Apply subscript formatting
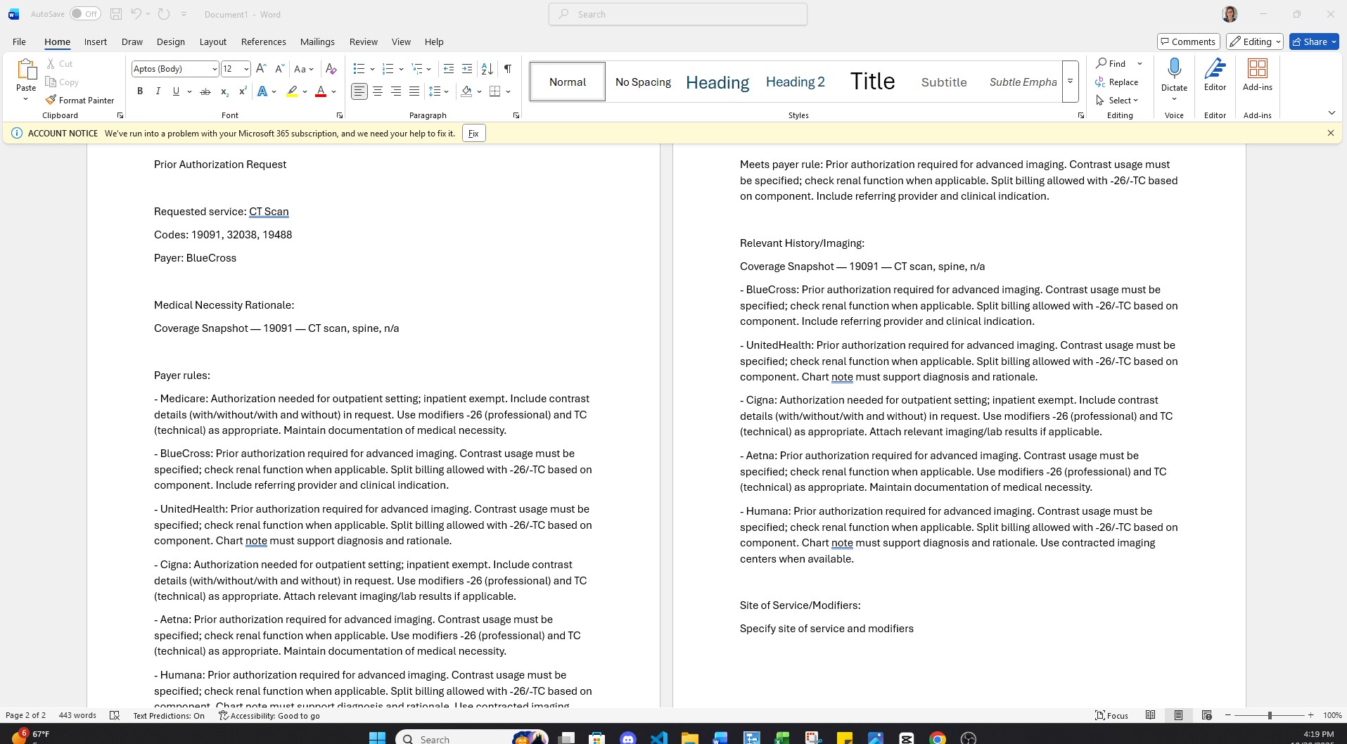The image size is (1347, 744). (224, 91)
